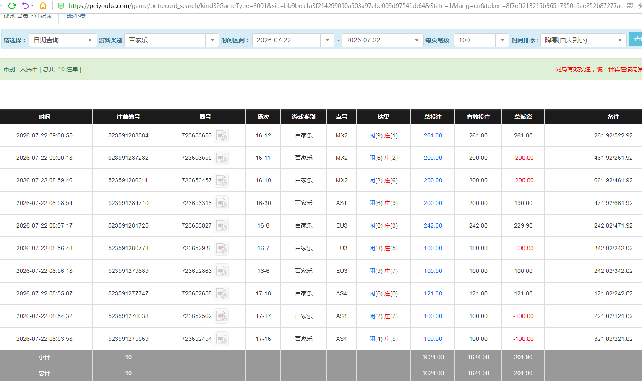Screen dimensions: 642x381
Task: Click the 有效投注 column header
Action: [x=478, y=117]
